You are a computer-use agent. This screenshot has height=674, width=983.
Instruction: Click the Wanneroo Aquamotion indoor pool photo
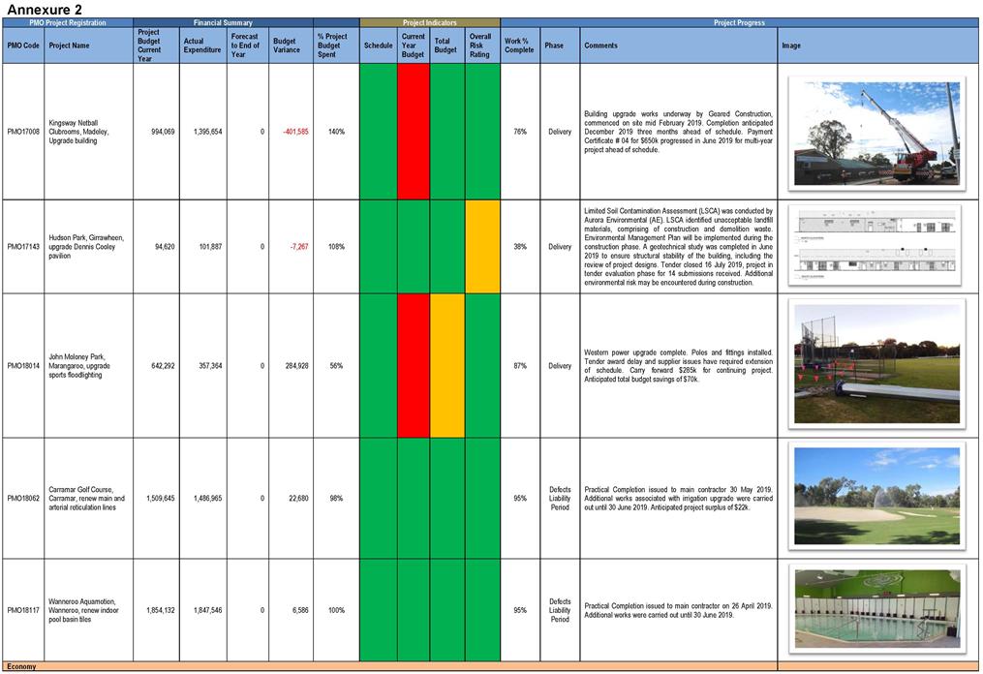point(876,608)
